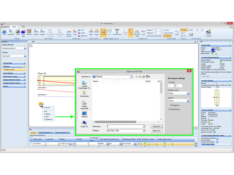Select Current tendon shape option

pyautogui.click(x=168, y=33)
